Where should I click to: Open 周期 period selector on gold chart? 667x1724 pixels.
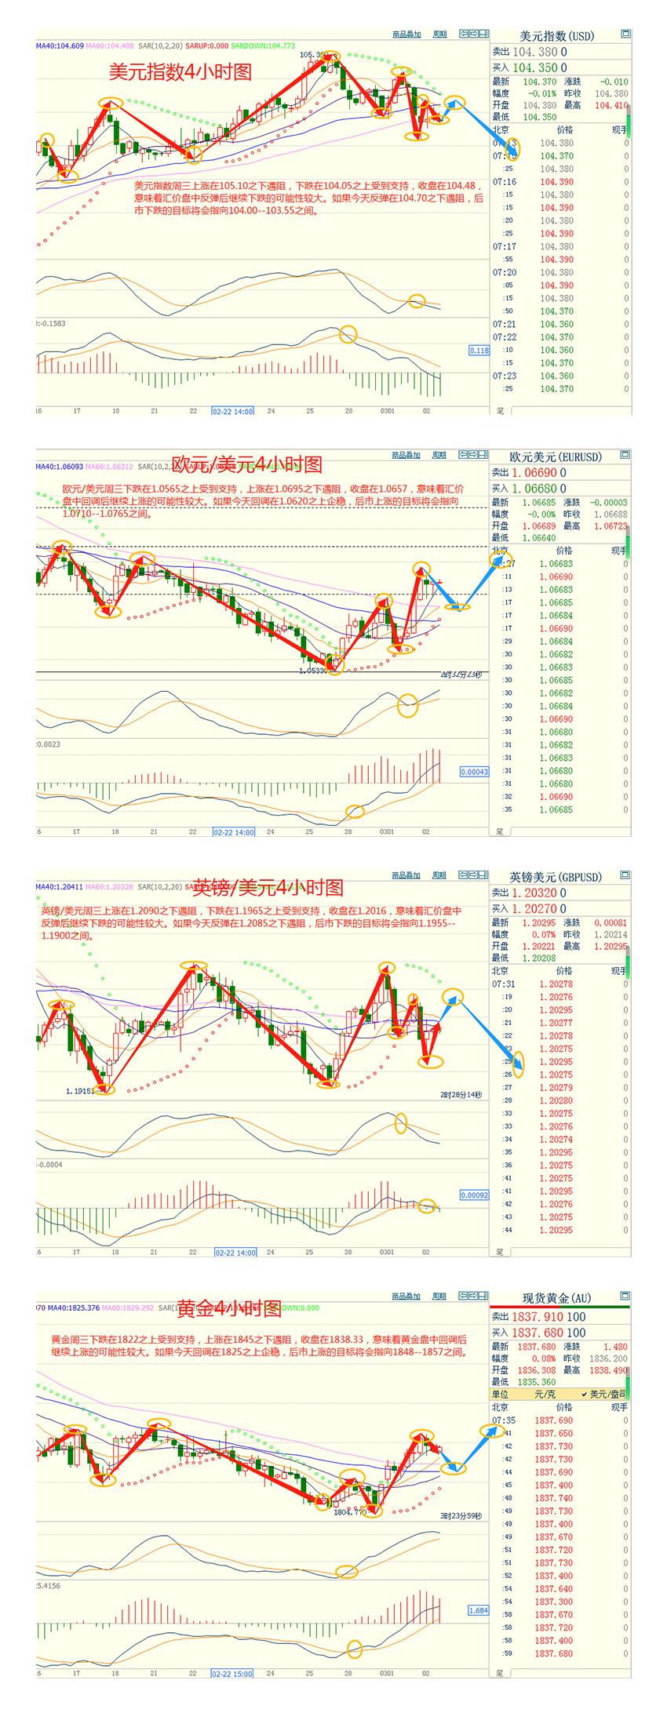point(439,1296)
